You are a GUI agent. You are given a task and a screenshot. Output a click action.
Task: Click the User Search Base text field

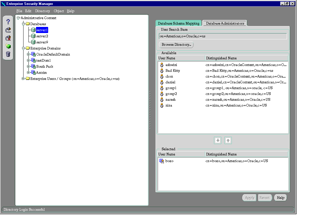(x=223, y=36)
